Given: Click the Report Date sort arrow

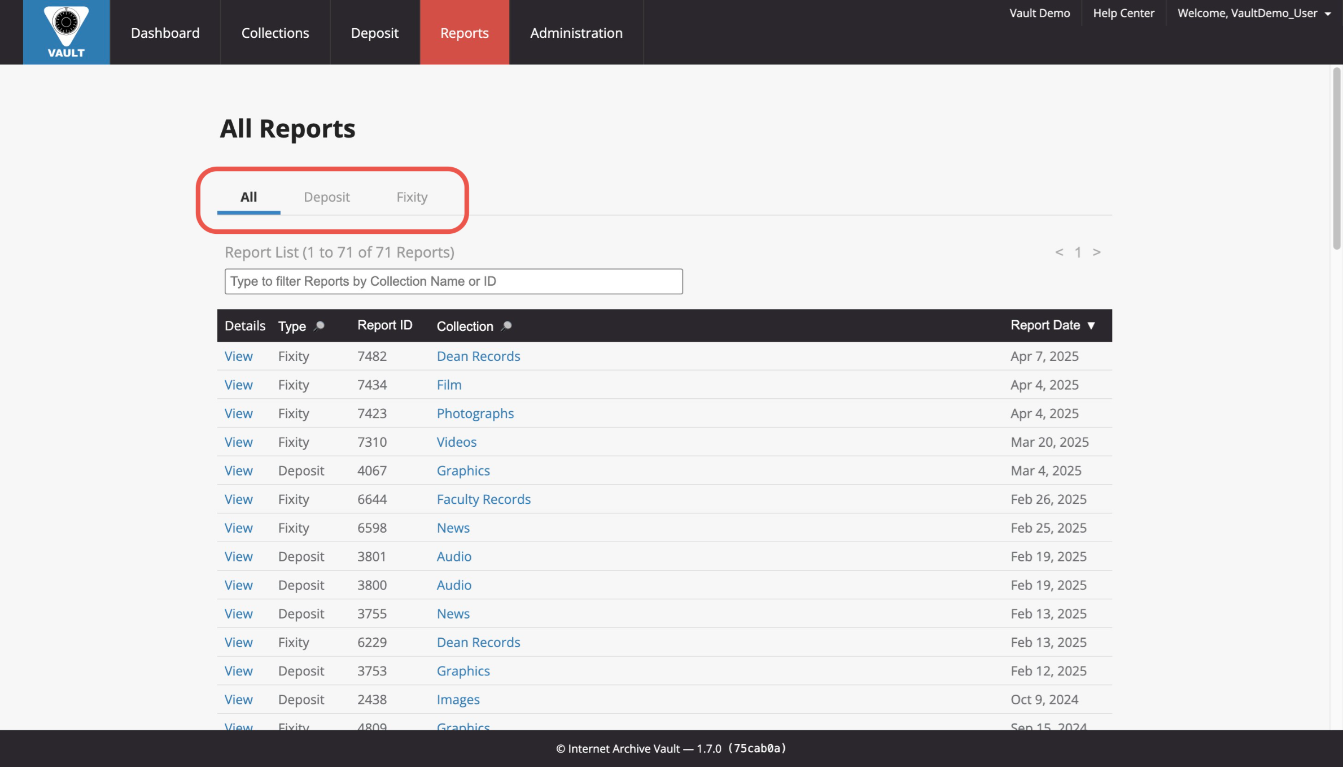Looking at the screenshot, I should click(x=1091, y=325).
